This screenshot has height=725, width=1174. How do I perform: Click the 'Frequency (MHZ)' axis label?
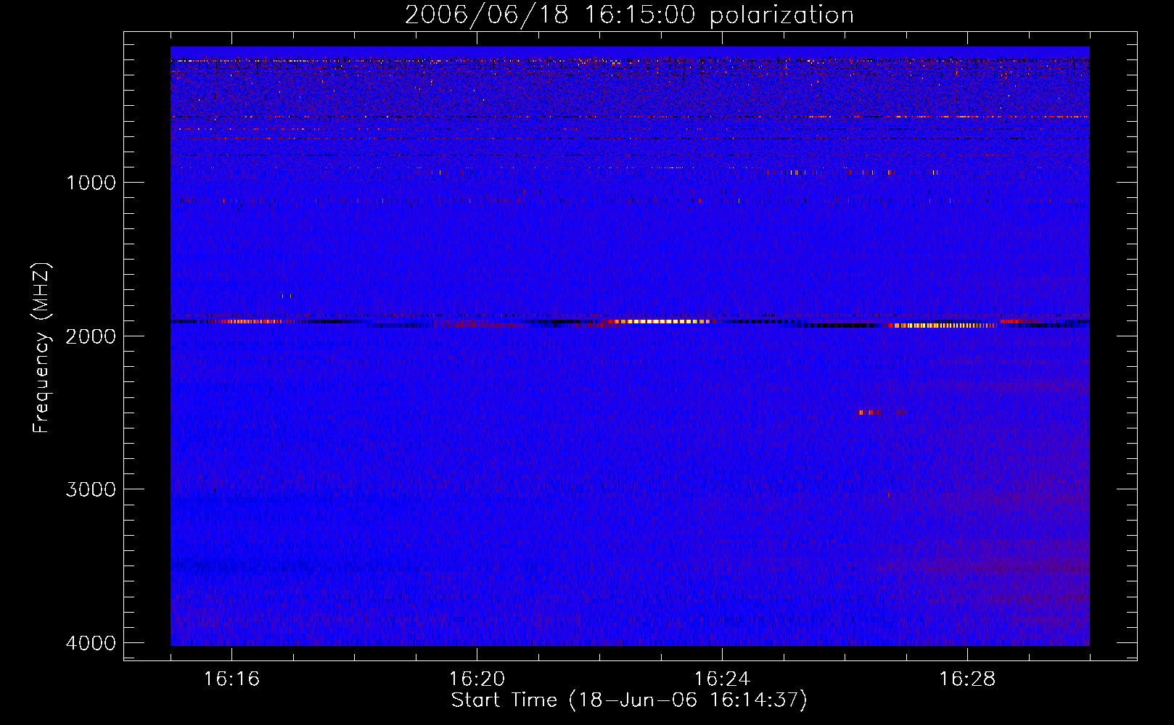[42, 347]
